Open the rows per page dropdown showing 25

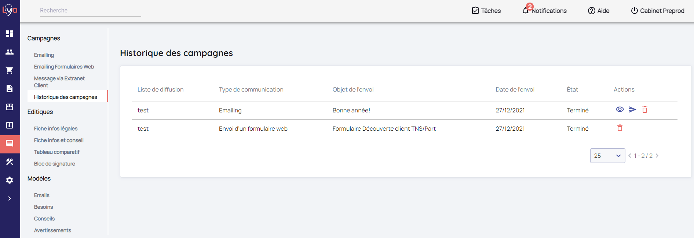607,156
